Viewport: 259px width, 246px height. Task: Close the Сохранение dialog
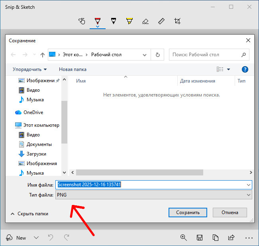point(248,40)
